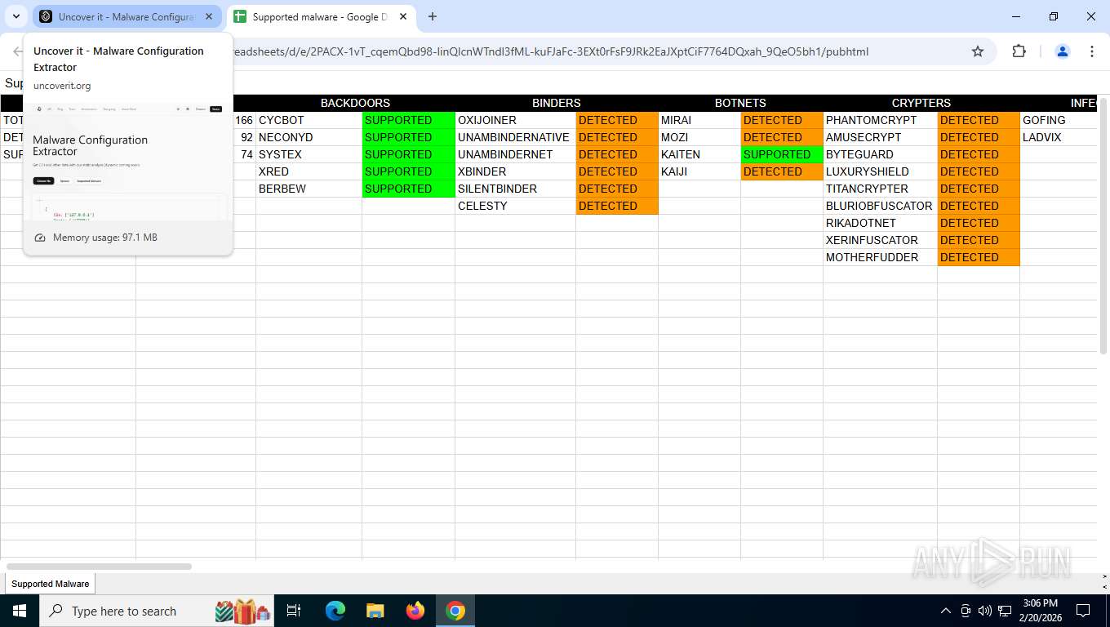Close the Uncover it browser tab

208,16
